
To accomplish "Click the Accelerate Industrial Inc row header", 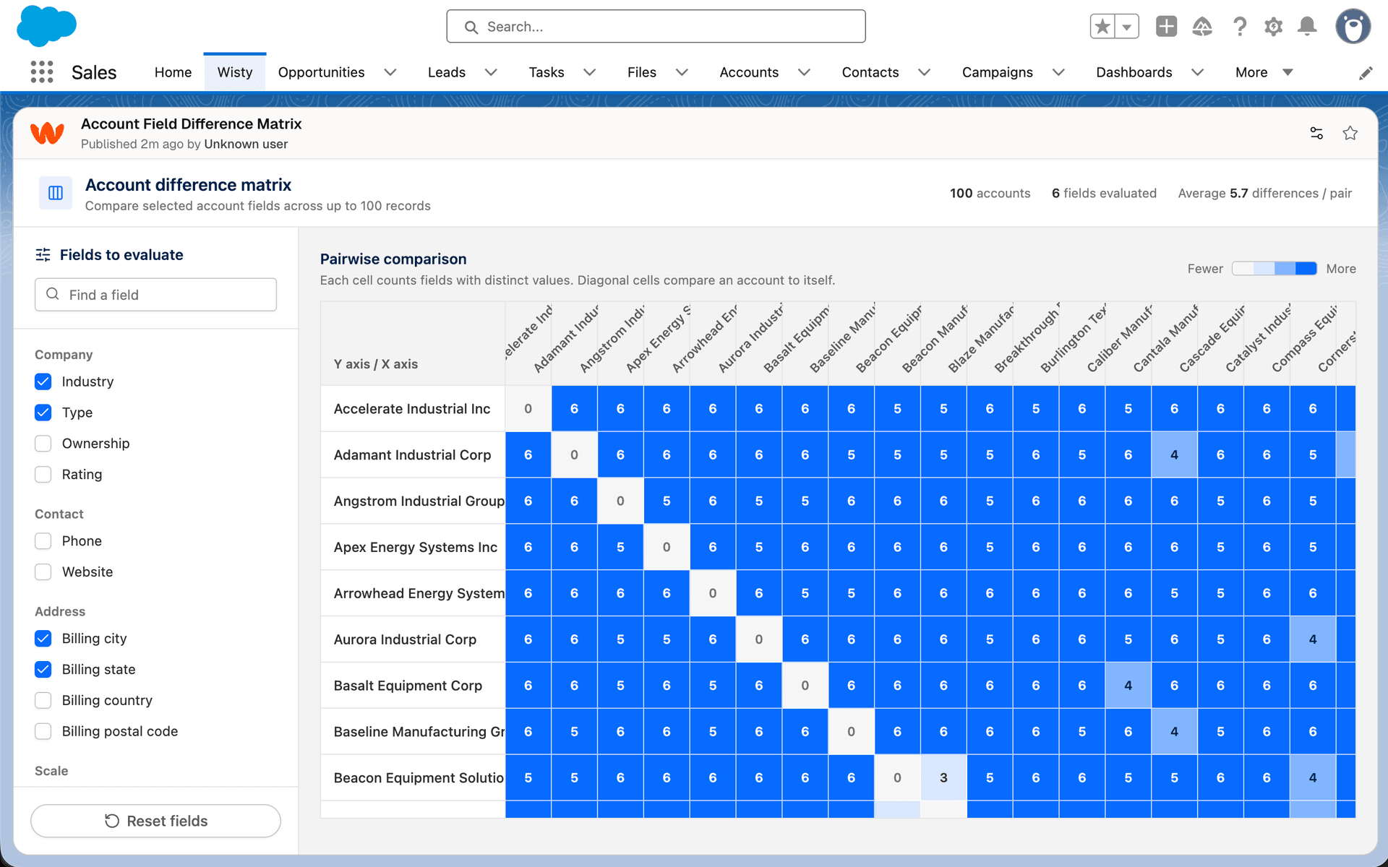I will coord(413,409).
